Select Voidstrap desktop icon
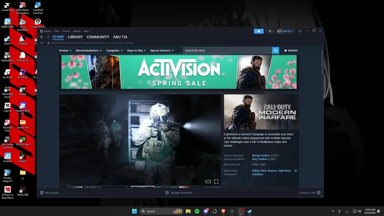 pos(22,40)
